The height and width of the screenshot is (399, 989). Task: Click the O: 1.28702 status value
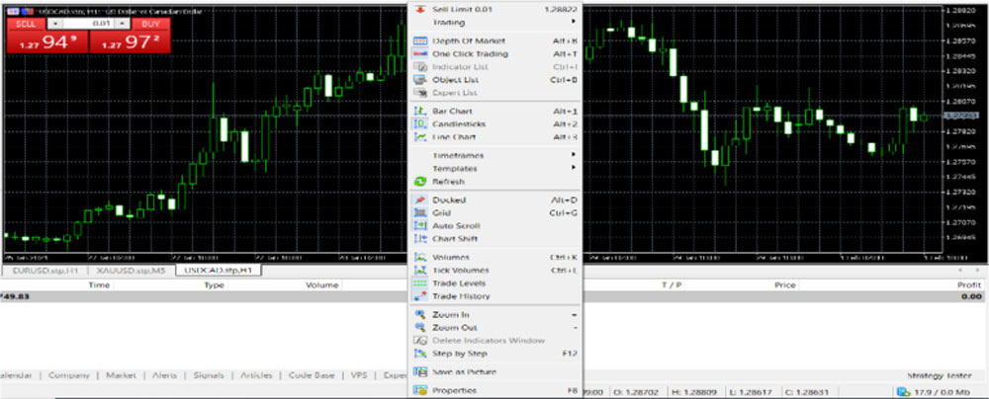click(635, 392)
